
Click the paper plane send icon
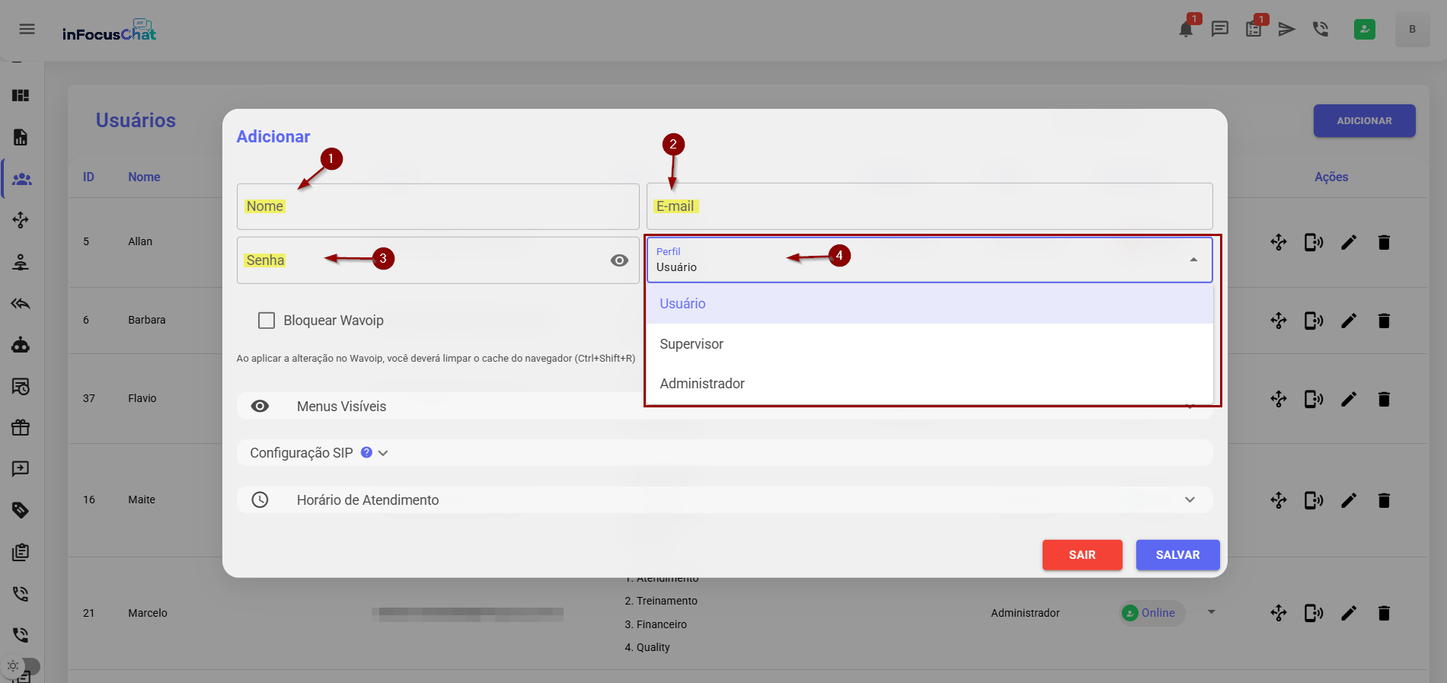[x=1286, y=30]
